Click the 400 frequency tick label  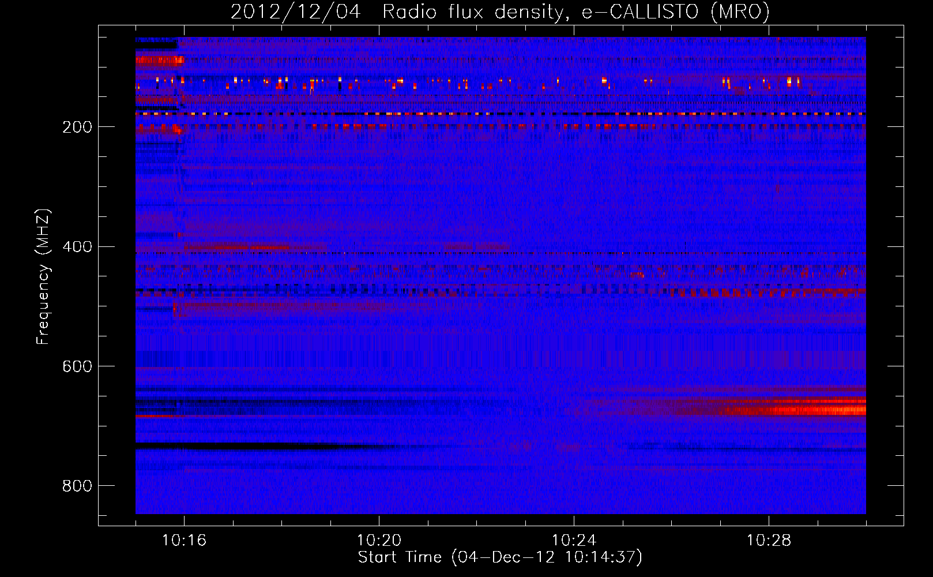[77, 247]
